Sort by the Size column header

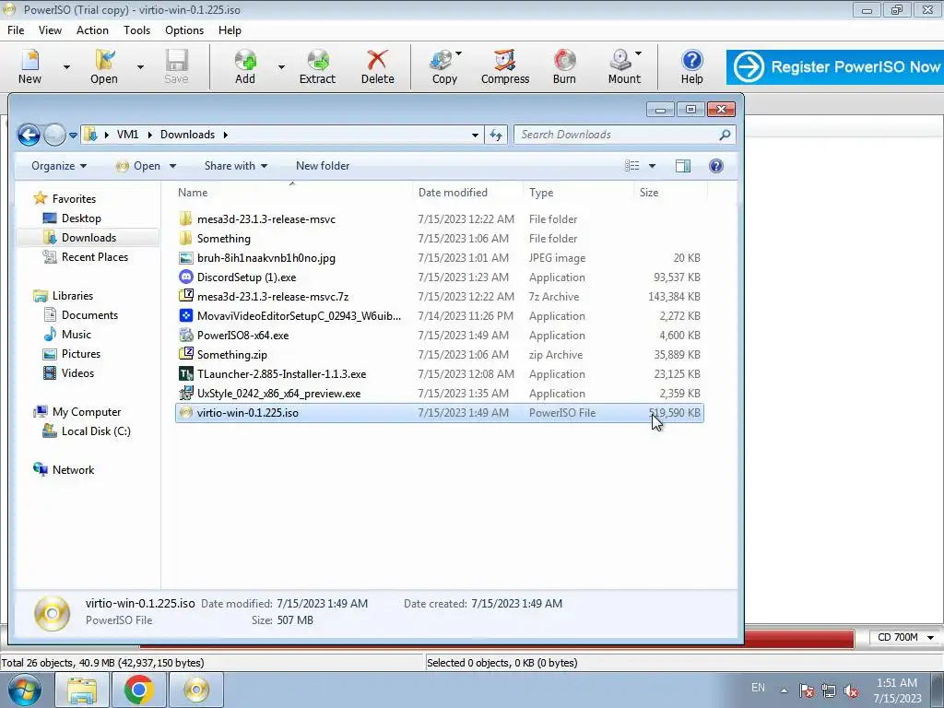[x=649, y=193]
